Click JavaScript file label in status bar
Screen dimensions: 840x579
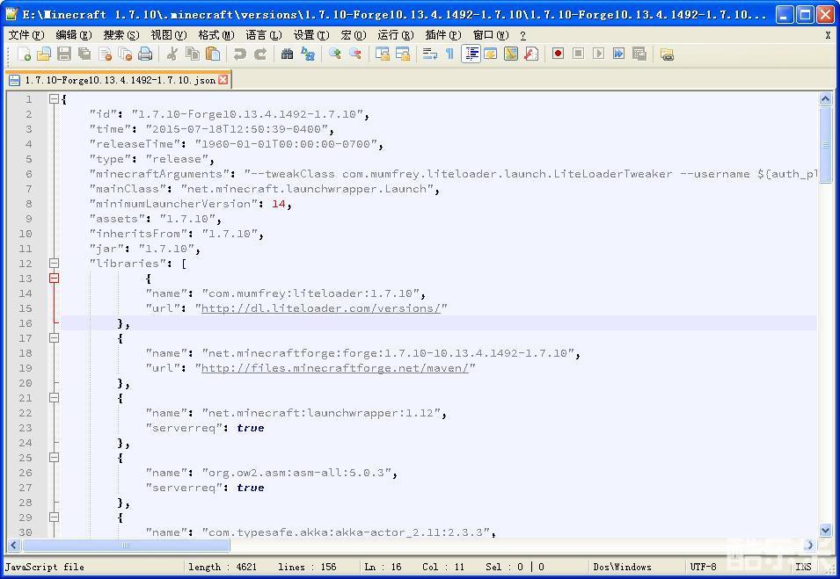coord(45,567)
